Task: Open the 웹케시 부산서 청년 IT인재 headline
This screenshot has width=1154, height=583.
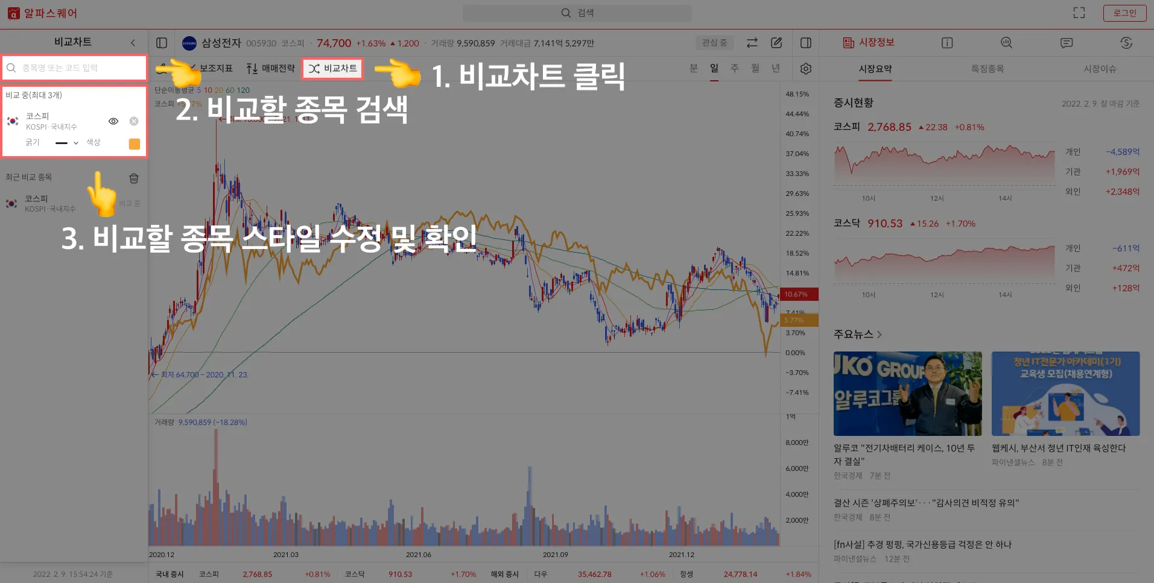Action: 1059,448
